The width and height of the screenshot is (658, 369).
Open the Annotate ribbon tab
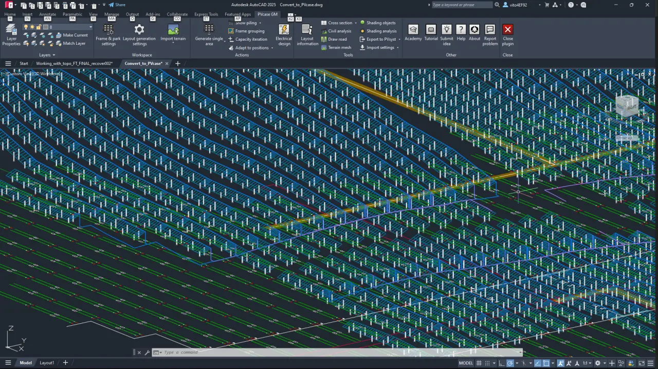pyautogui.click(x=48, y=14)
